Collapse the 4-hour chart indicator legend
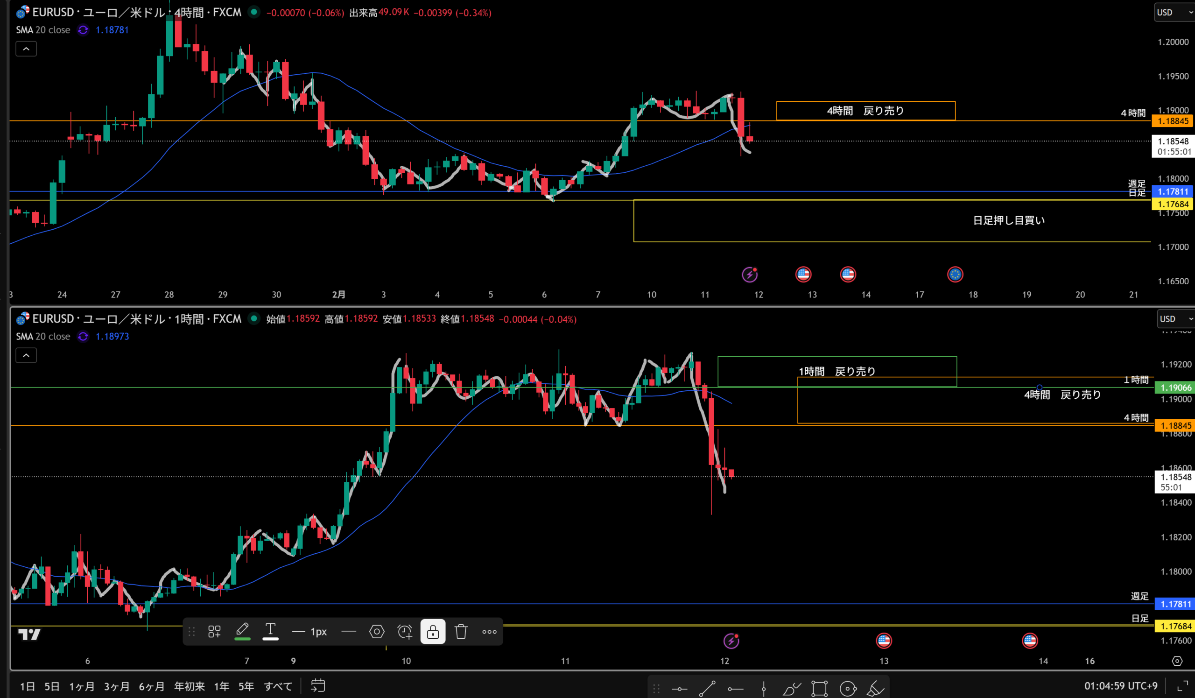Image resolution: width=1195 pixels, height=698 pixels. click(26, 49)
